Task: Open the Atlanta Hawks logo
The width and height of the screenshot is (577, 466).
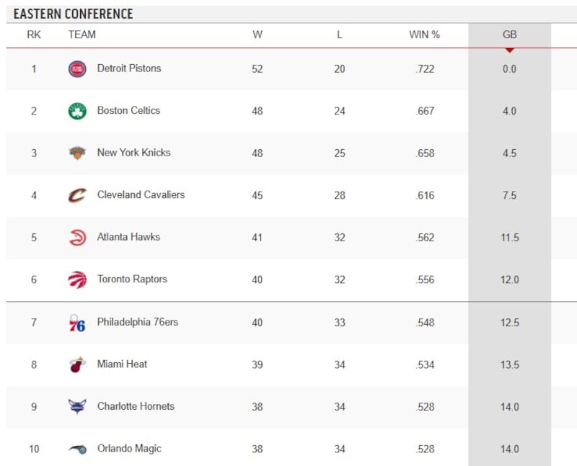Action: tap(76, 238)
